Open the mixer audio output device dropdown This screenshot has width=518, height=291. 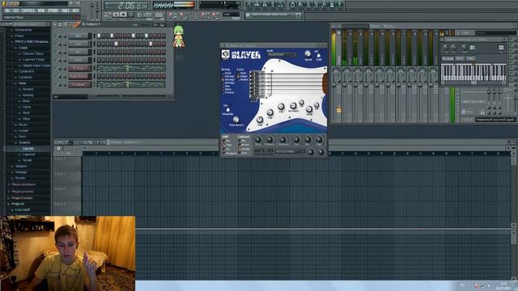click(495, 120)
